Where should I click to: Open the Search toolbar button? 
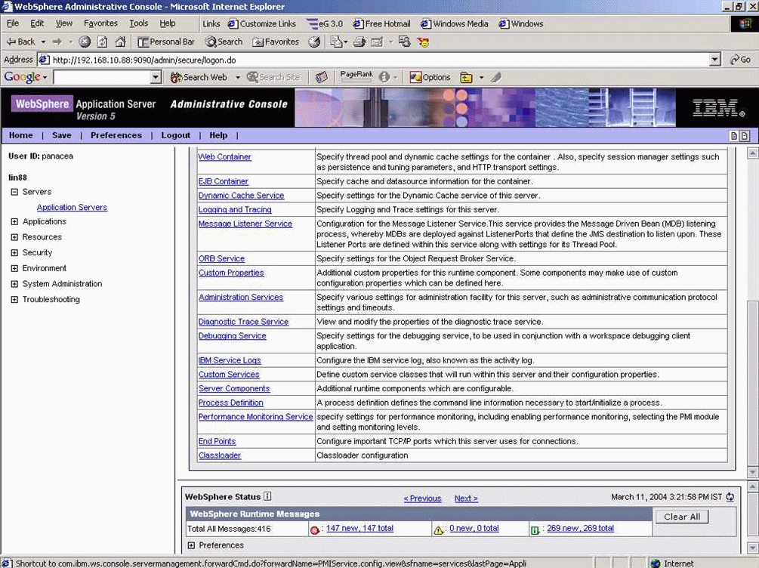coord(224,42)
